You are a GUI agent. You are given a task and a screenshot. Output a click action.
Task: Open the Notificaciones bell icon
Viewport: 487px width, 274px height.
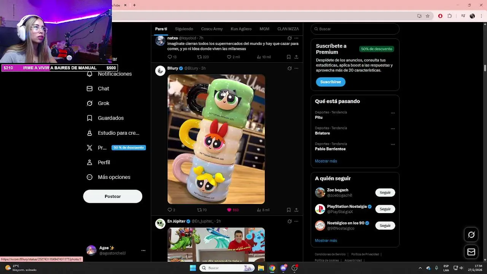pos(89,74)
